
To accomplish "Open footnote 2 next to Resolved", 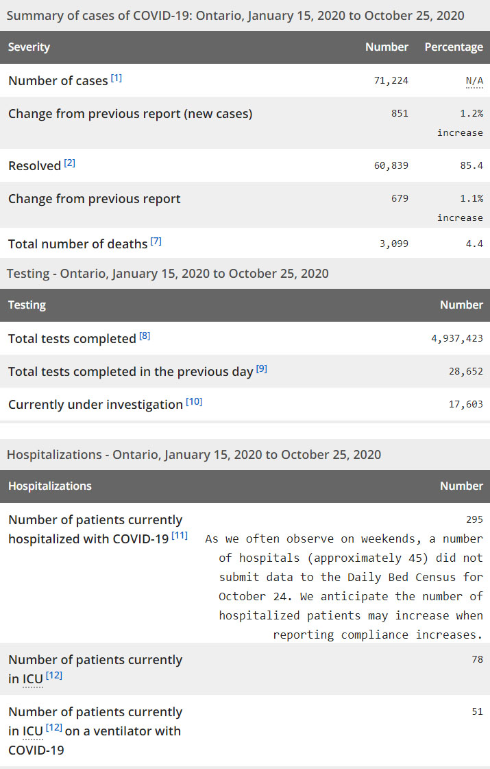I will 70,163.
